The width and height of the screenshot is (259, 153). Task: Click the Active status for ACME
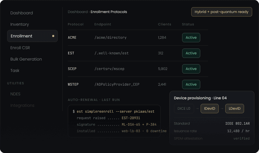(x=191, y=37)
